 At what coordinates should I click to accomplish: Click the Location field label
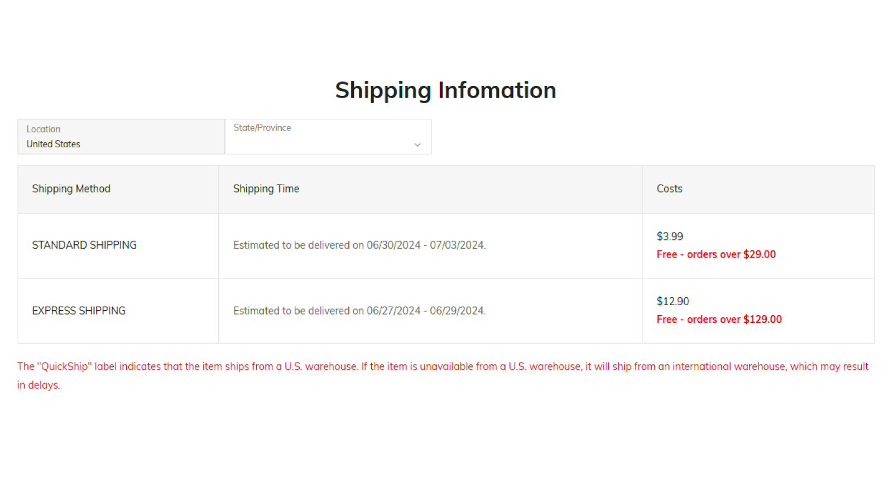point(43,129)
